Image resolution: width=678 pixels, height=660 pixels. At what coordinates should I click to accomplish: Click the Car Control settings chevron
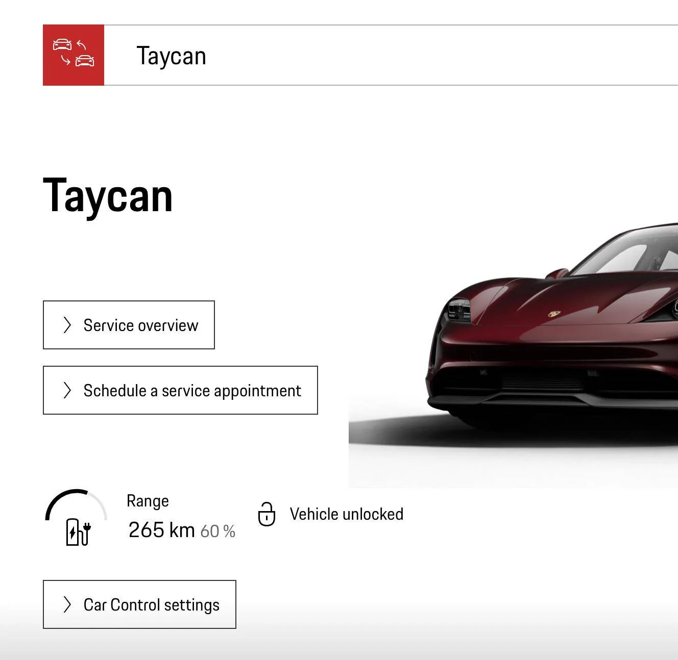[x=67, y=604]
